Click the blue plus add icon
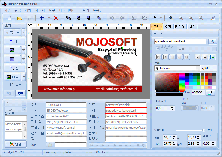The width and height of the screenshot is (222, 157). [42, 18]
